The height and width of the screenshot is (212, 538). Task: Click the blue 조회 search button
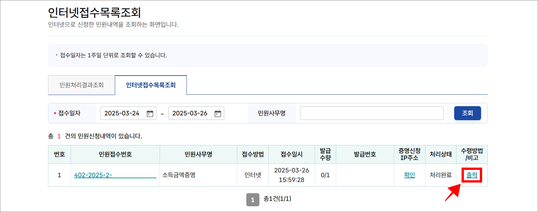[467, 113]
